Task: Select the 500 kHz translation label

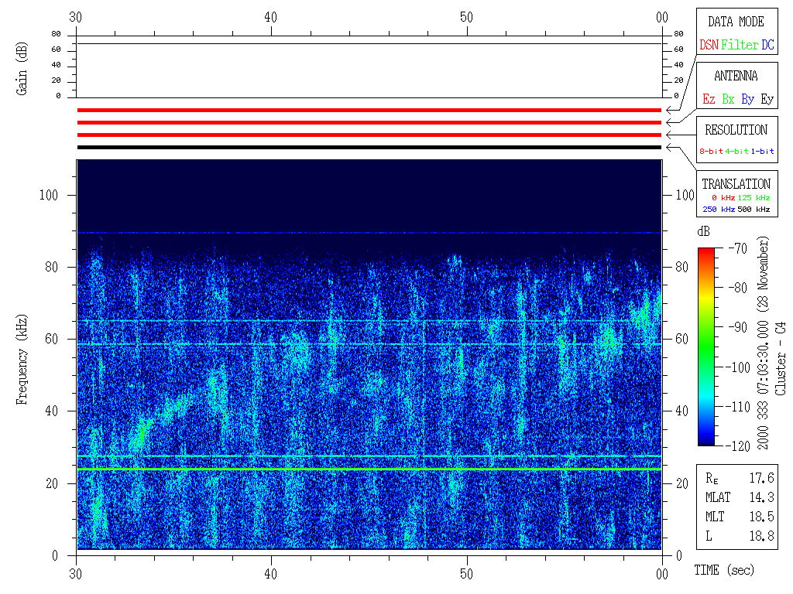Action: point(754,210)
